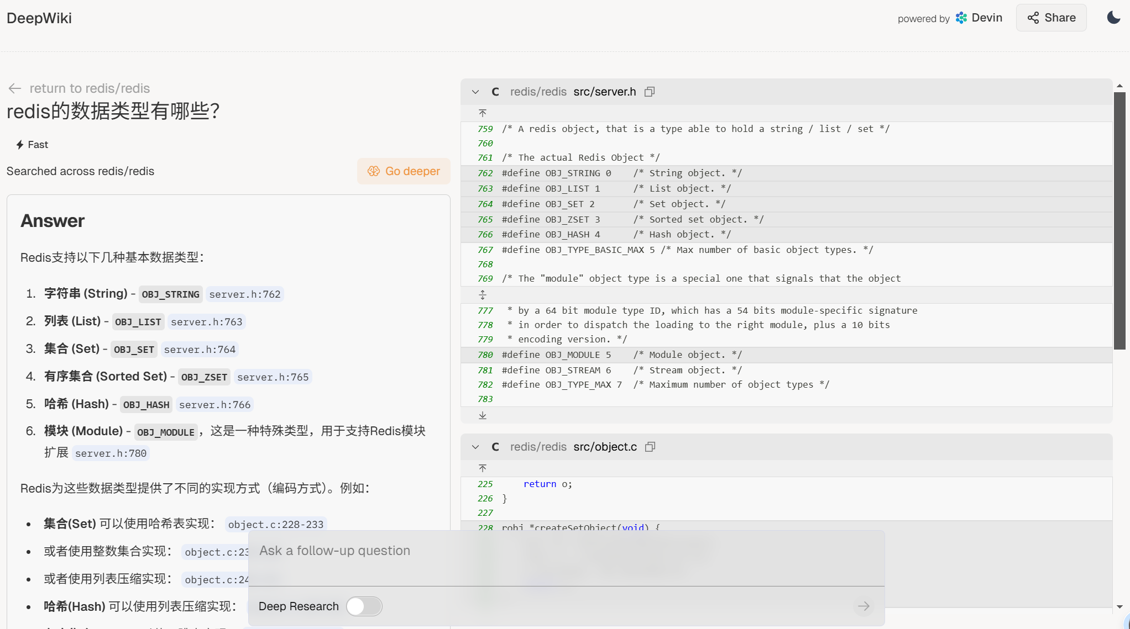Click the 'Searched across redis/redis' text
The width and height of the screenshot is (1130, 629).
pos(81,171)
